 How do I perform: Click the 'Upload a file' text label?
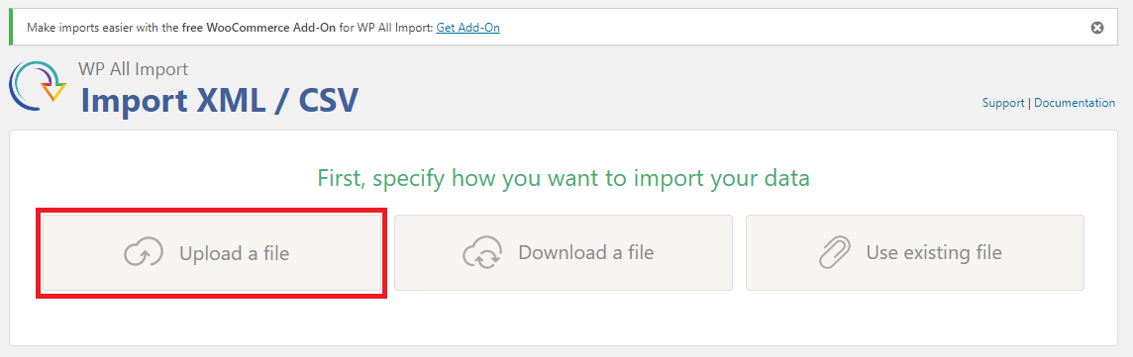pos(234,253)
